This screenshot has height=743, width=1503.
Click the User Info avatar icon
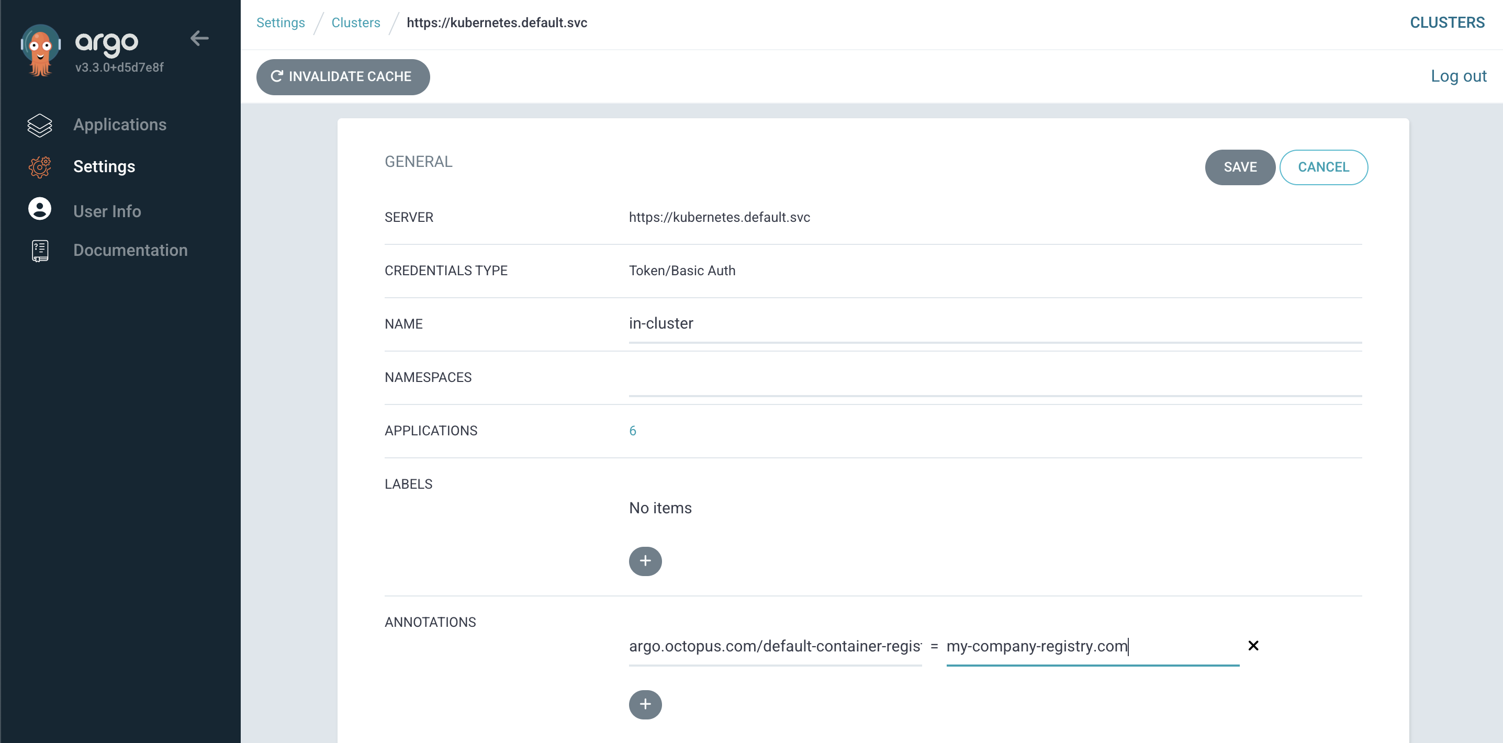[40, 209]
